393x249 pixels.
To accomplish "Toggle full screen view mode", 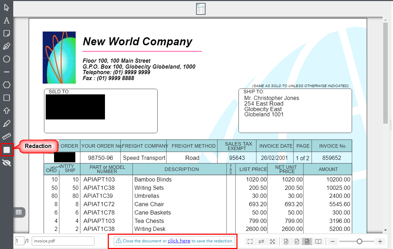I will tap(250, 241).
